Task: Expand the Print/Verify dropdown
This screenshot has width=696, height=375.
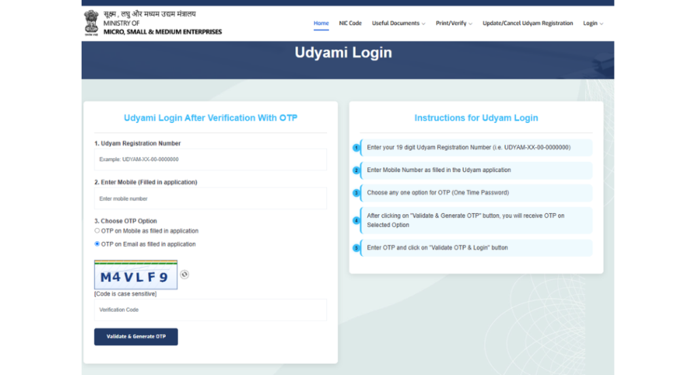Action: (453, 23)
